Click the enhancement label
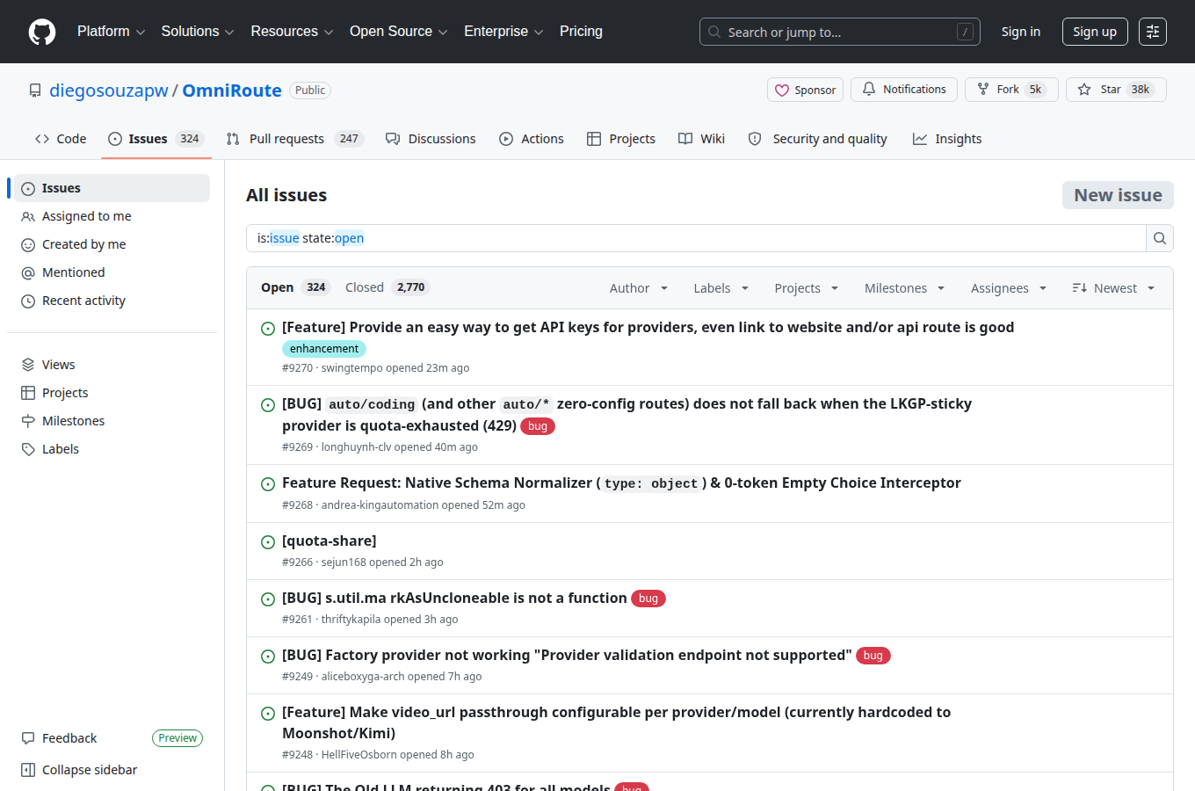Screen dimensions: 1195x791 (324, 349)
